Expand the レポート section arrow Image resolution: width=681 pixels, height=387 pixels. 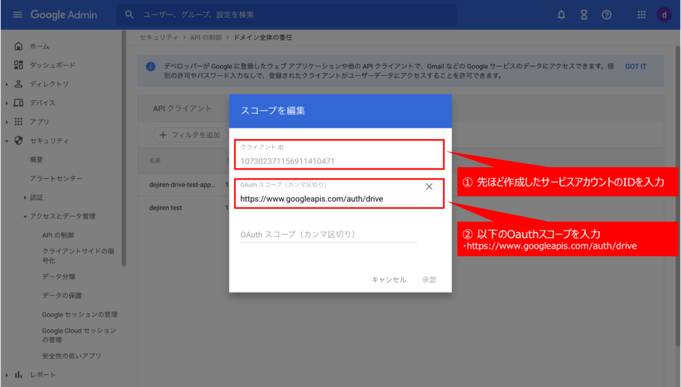click(7, 375)
